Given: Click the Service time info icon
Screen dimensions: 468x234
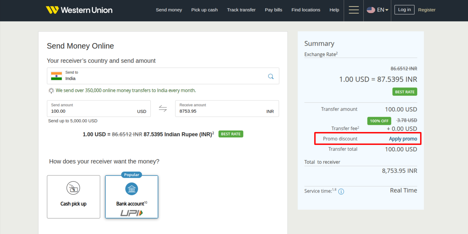Looking at the screenshot, I should pyautogui.click(x=341, y=191).
